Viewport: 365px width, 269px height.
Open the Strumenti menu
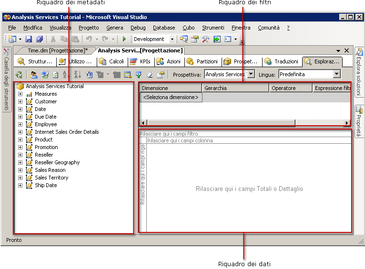213,28
